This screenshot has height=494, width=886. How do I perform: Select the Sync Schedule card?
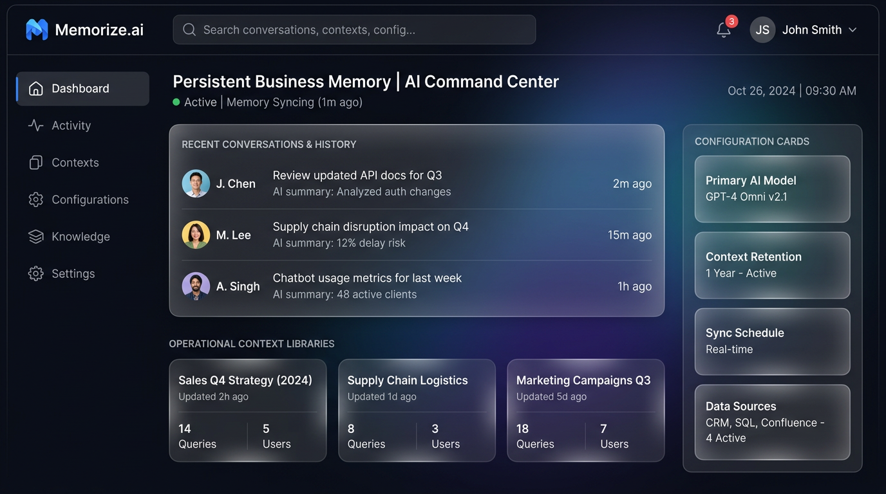click(772, 341)
